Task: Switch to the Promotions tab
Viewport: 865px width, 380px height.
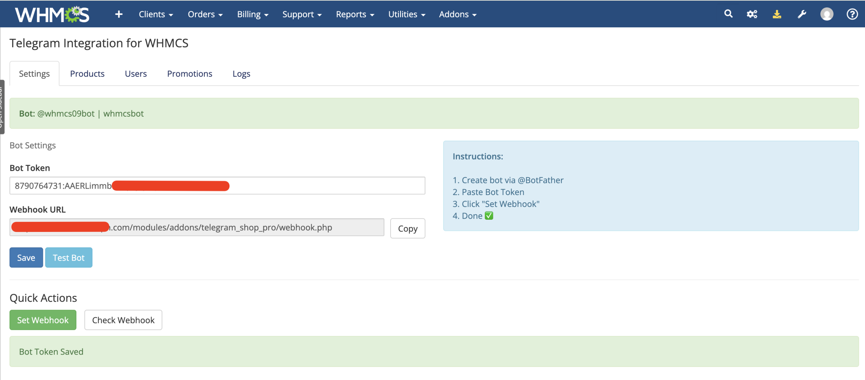Action: [x=190, y=74]
